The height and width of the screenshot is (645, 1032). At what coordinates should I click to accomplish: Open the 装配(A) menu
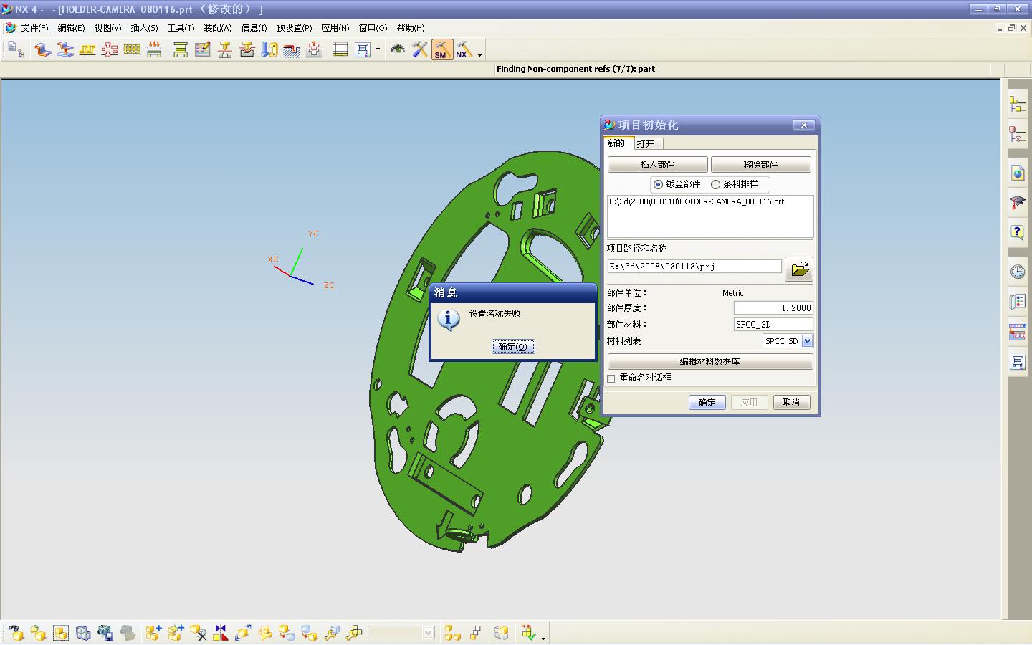point(218,28)
